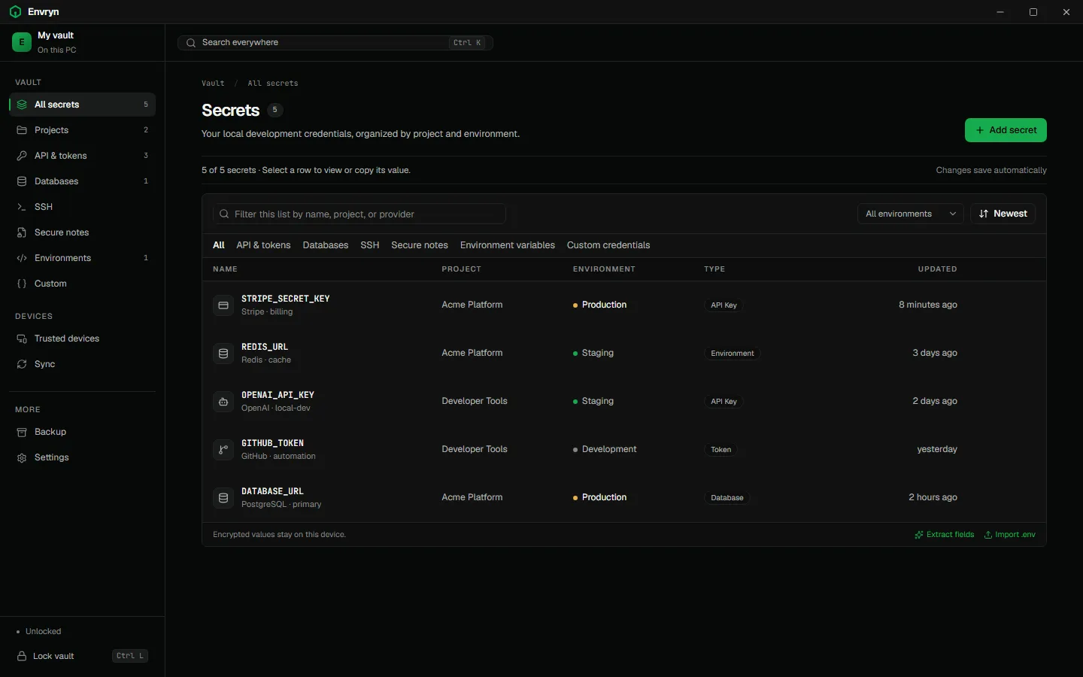Maximize the Envryn window
This screenshot has height=677, width=1083.
[x=1033, y=12]
